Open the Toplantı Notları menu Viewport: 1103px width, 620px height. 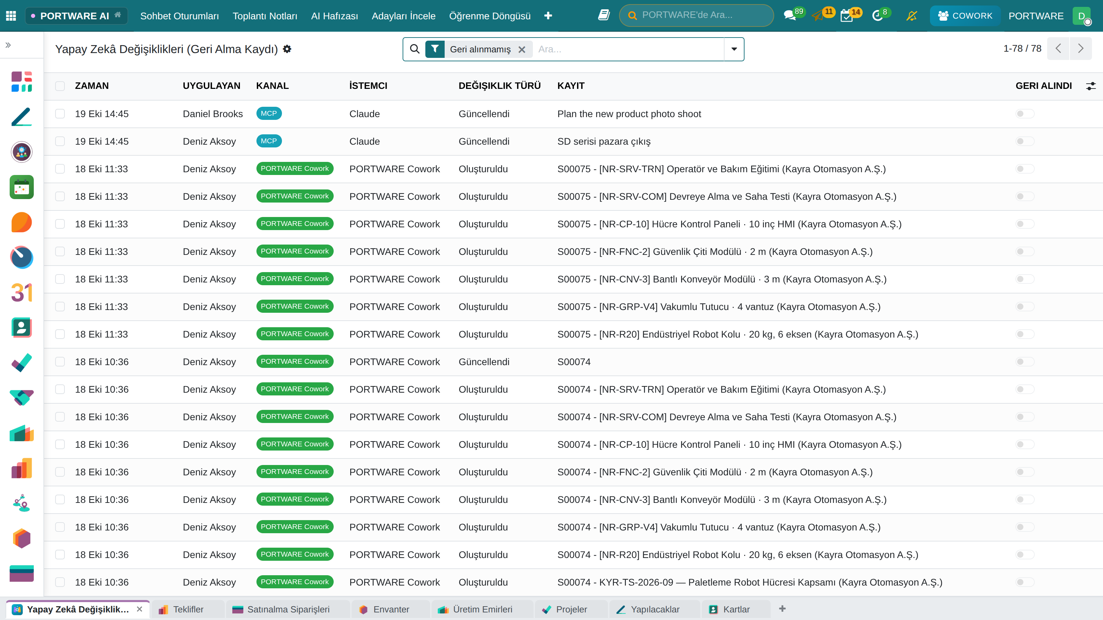coord(265,16)
